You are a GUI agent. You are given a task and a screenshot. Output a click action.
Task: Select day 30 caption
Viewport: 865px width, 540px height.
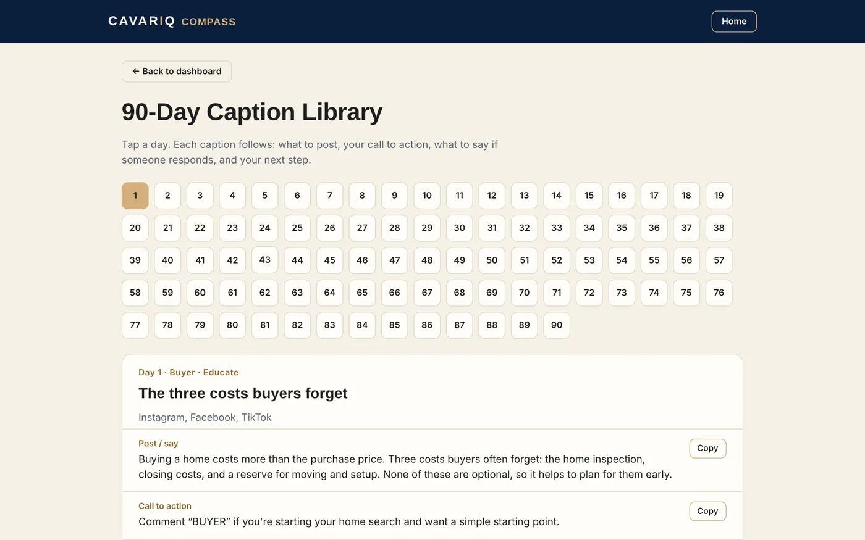[460, 228]
